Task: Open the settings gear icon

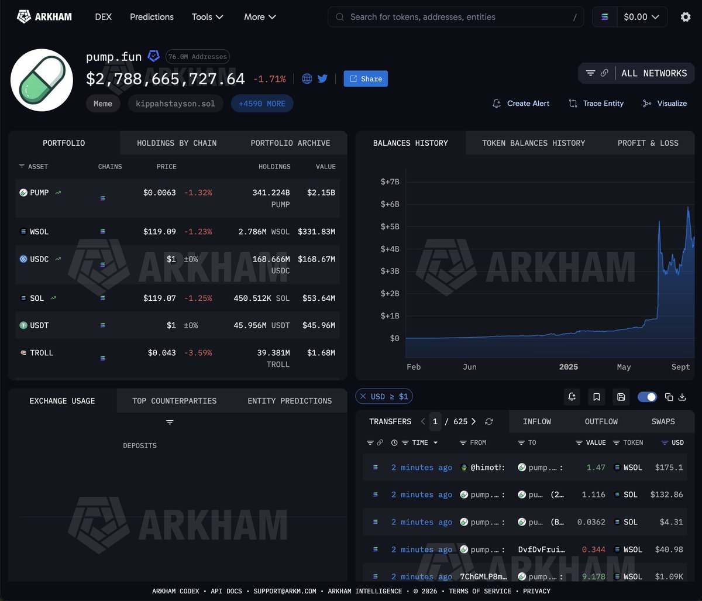Action: pos(686,17)
